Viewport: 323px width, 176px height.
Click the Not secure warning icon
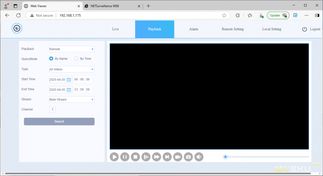[32, 15]
